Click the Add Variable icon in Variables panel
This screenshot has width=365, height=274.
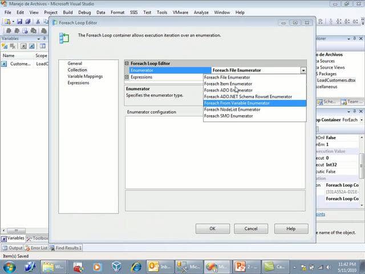[x=5, y=46]
